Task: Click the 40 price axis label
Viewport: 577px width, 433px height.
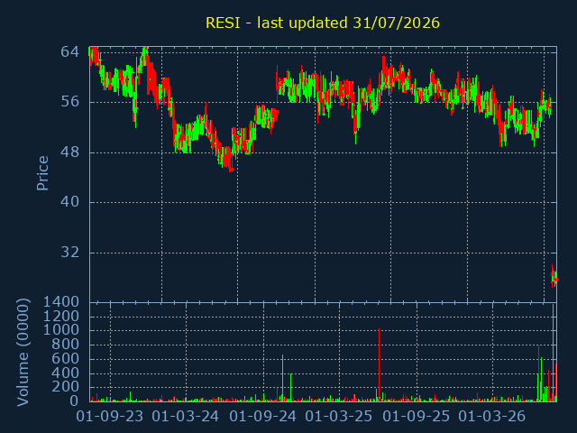Action: coord(70,202)
